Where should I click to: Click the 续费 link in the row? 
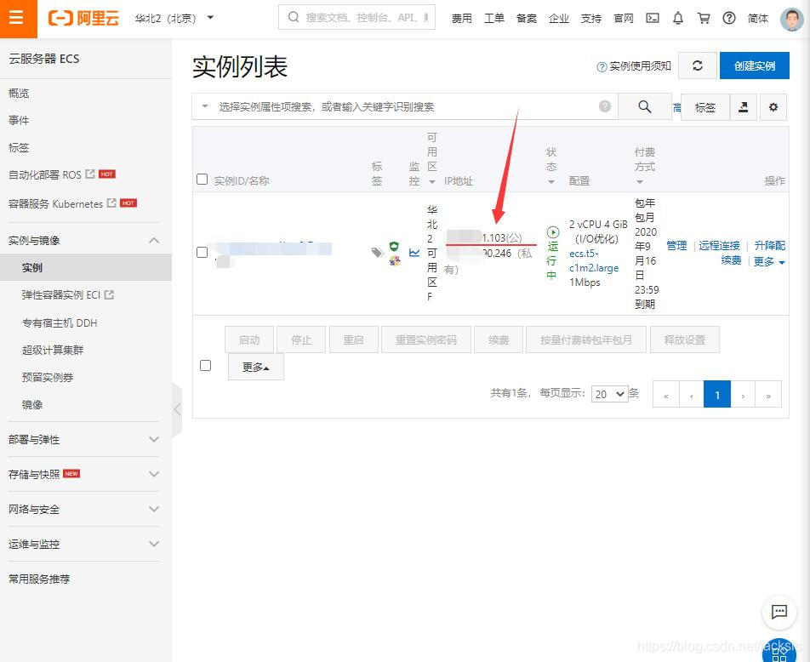[x=731, y=260]
